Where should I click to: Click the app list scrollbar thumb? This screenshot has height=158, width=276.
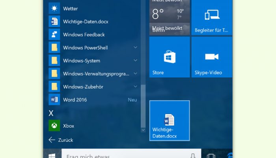pyautogui.click(x=143, y=106)
